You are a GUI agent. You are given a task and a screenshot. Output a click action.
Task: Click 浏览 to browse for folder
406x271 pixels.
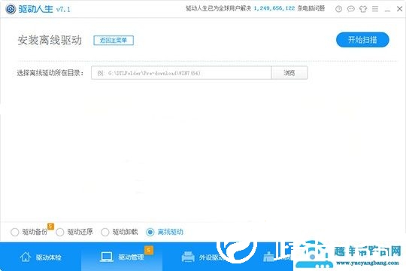point(289,73)
